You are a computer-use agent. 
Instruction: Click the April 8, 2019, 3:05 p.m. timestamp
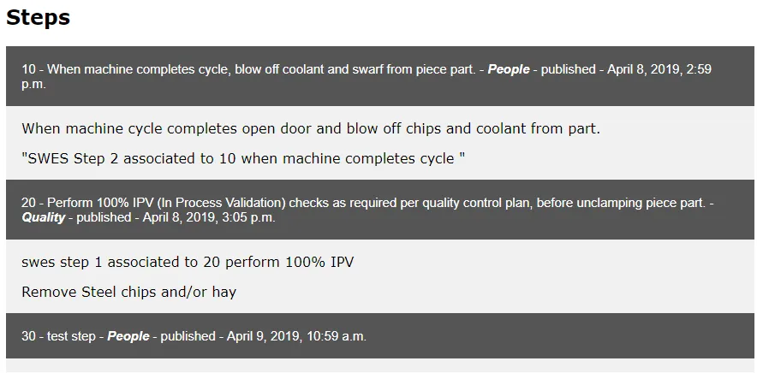pos(209,217)
